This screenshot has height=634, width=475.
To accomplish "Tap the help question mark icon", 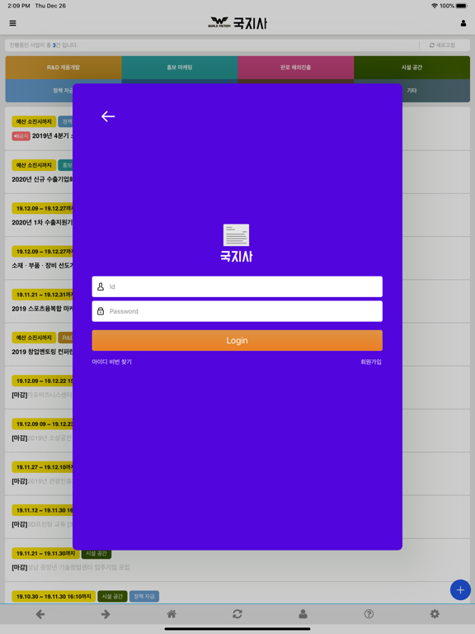I will click(369, 614).
